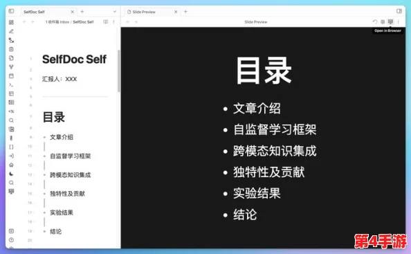Click '实验结果' bullet in editor
Image resolution: width=411 pixels, height=254 pixels.
62,212
